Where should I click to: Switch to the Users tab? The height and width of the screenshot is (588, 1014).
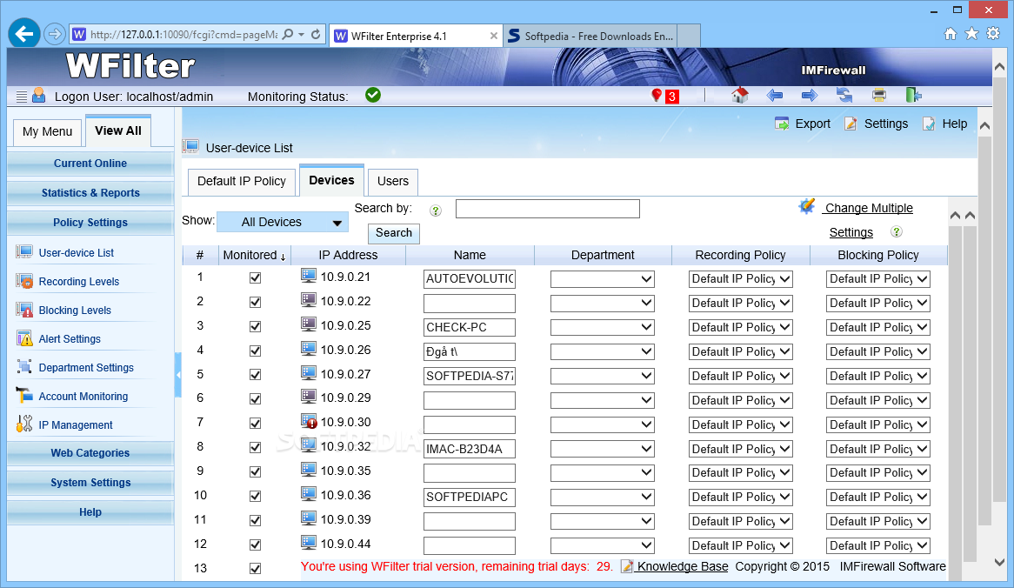coord(392,182)
